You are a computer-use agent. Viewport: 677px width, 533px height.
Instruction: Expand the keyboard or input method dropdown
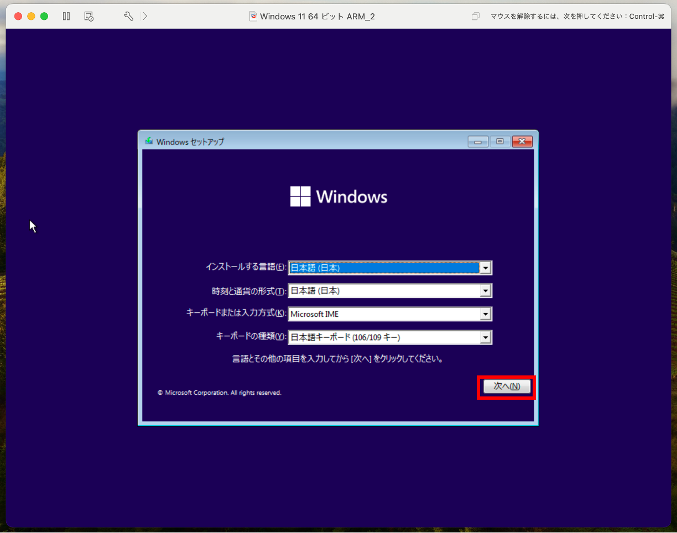pos(486,314)
